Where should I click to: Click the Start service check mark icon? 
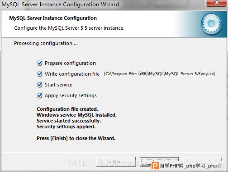39,85
